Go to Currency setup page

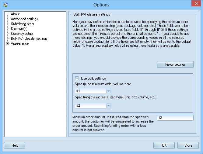coord(22,34)
